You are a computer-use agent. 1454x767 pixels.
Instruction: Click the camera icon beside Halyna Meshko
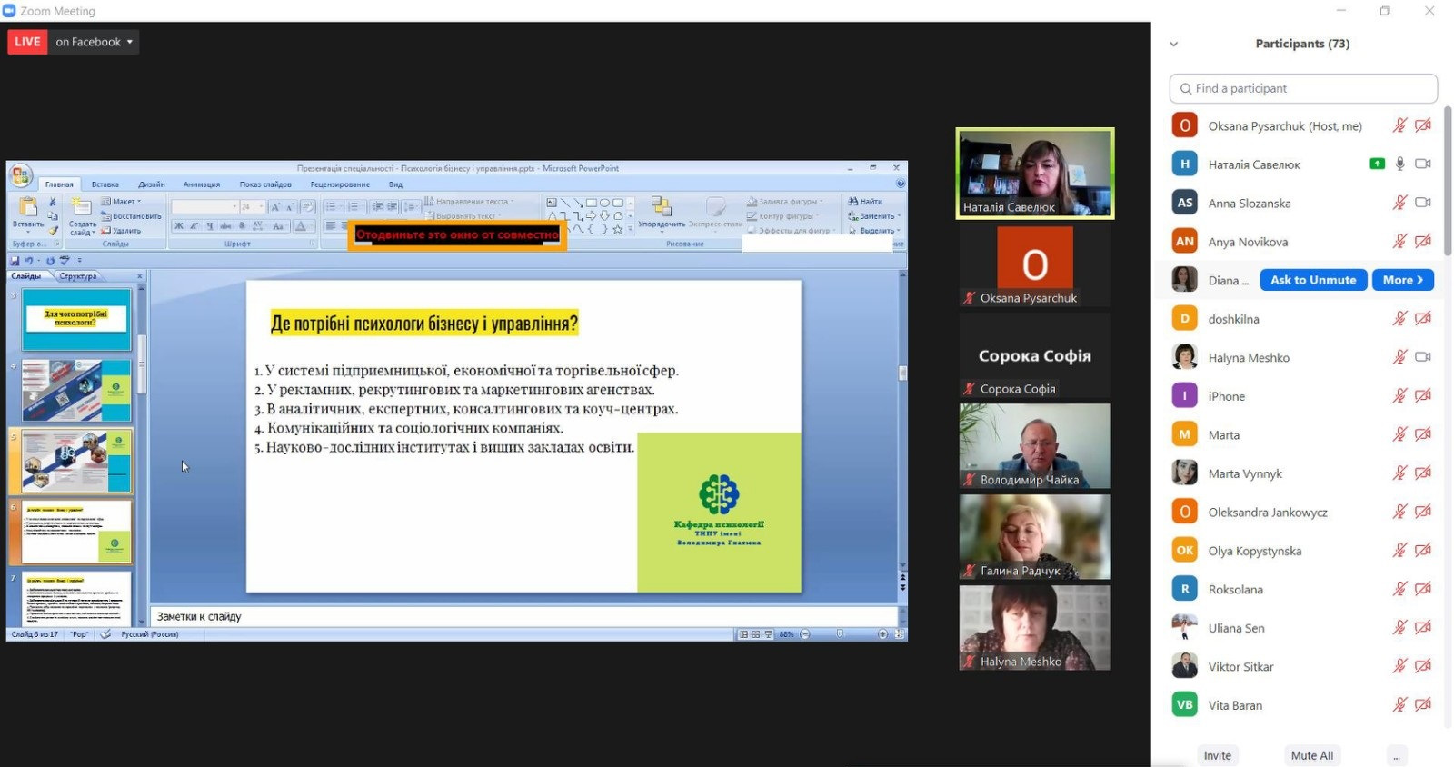(1423, 357)
